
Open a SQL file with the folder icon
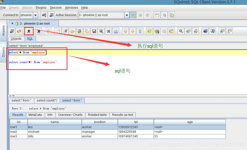(x=72, y=31)
